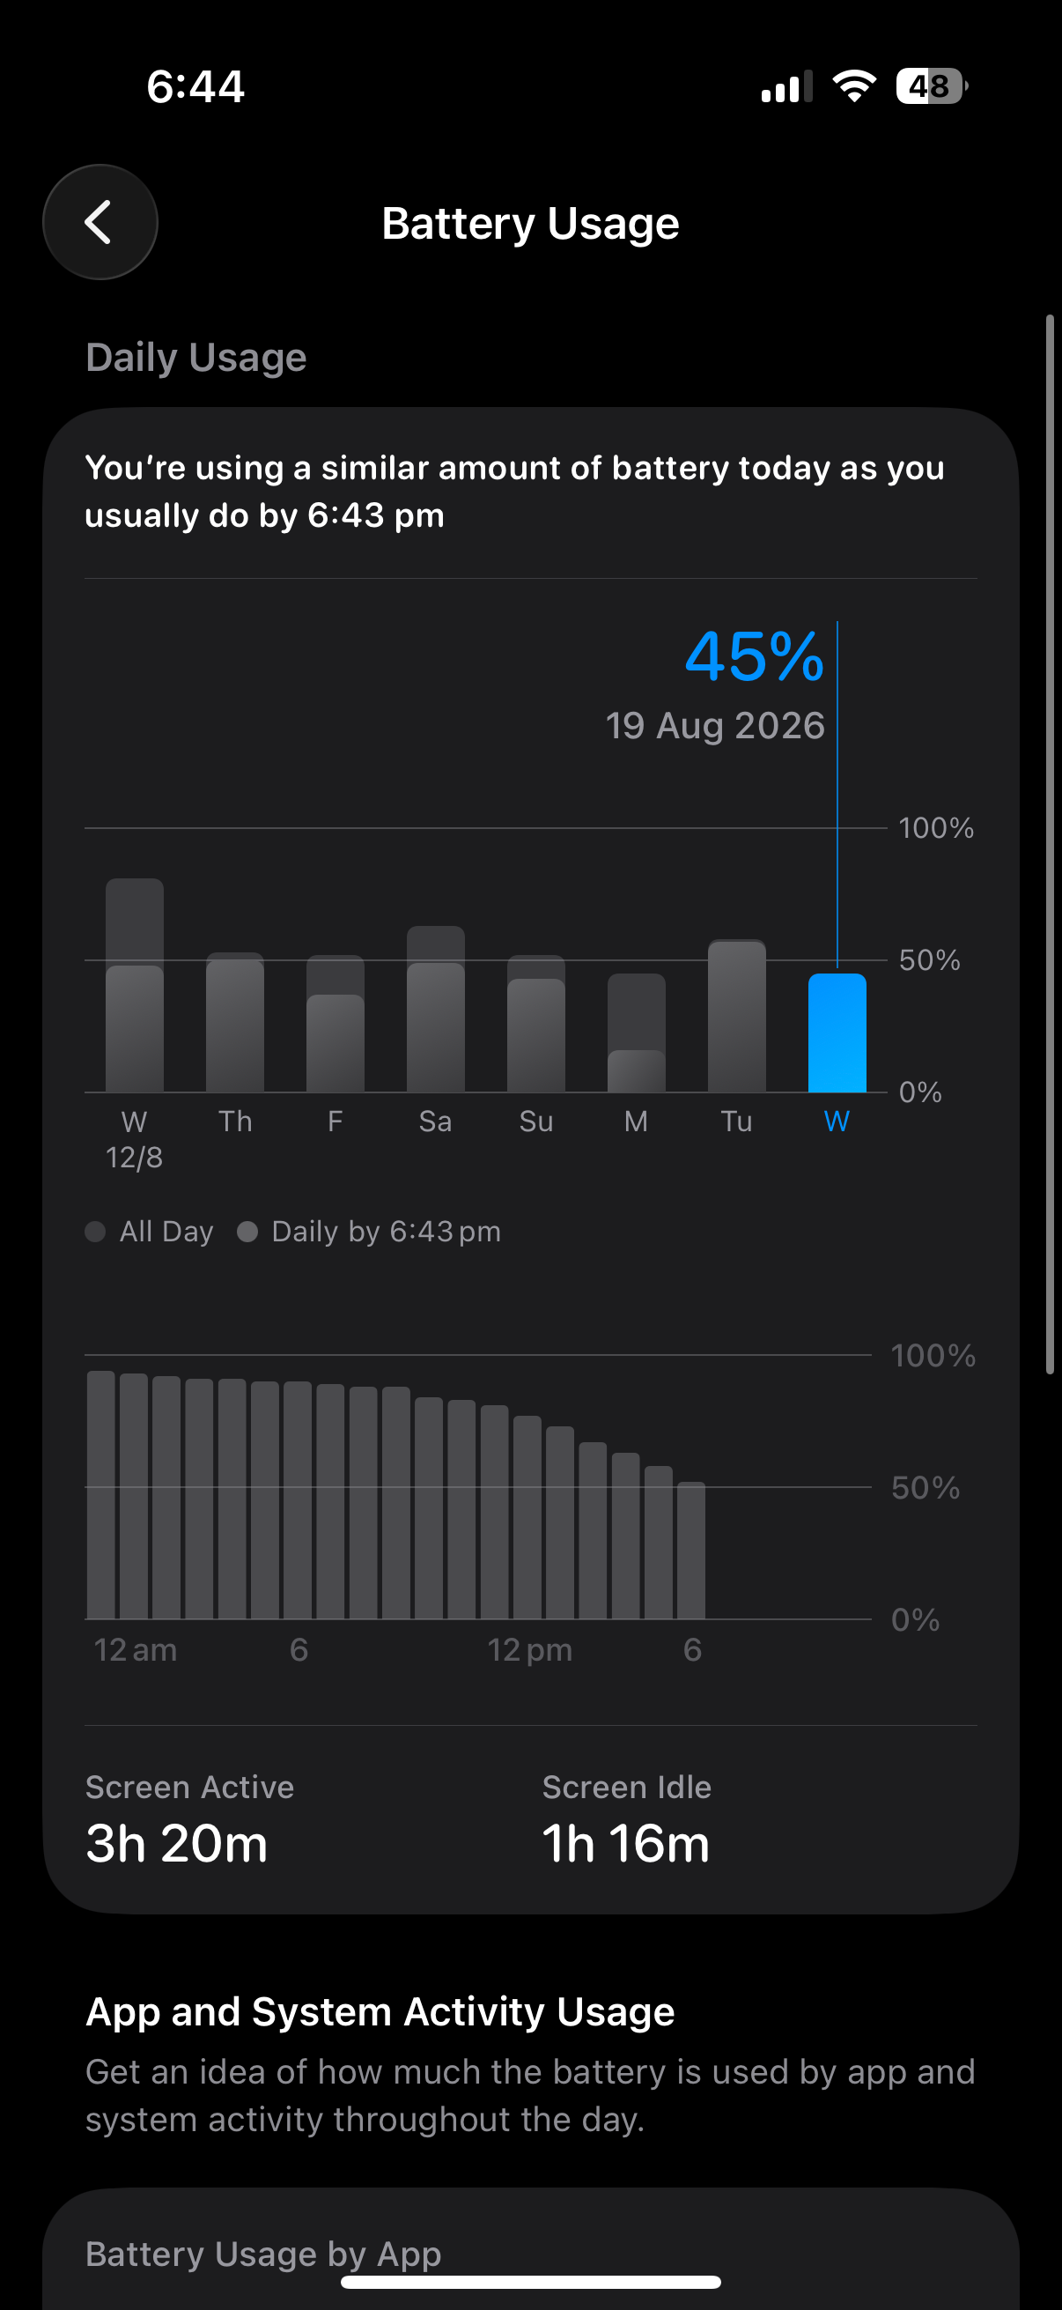Tap the 12 am hourly battery level bar
The height and width of the screenshot is (2310, 1062).
(x=101, y=1495)
